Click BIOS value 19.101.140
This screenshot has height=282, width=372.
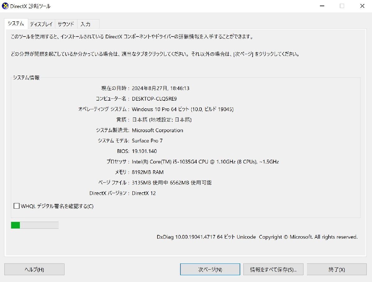tap(144, 151)
